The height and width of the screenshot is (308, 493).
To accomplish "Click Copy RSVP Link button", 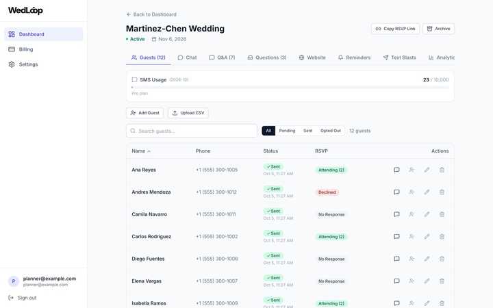I will [x=396, y=29].
